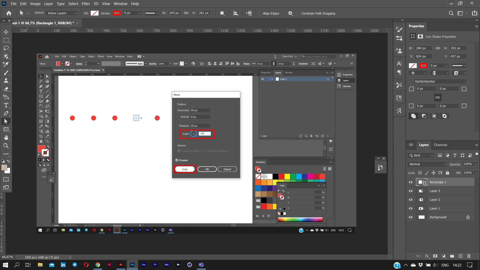Select the Horizontal Type tool

(x=6, y=105)
